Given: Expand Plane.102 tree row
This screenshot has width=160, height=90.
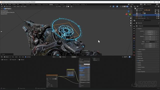Looking at the screenshot, I should (135, 17).
